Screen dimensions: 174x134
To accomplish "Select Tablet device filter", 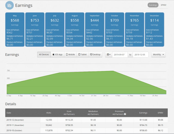I will (83, 54).
